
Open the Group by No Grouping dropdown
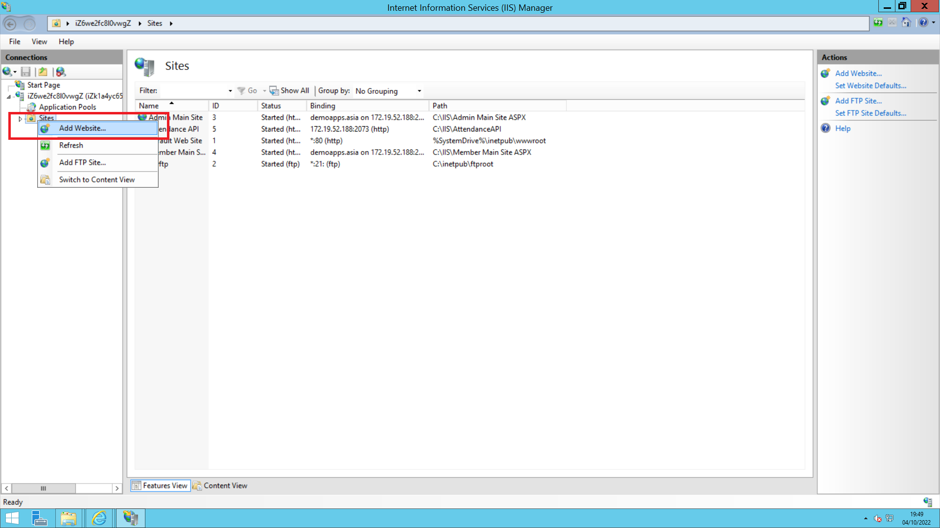pos(388,91)
